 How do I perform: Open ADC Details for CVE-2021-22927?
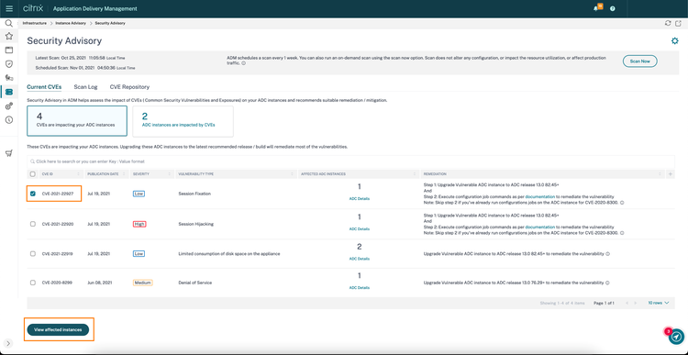pyautogui.click(x=360, y=199)
